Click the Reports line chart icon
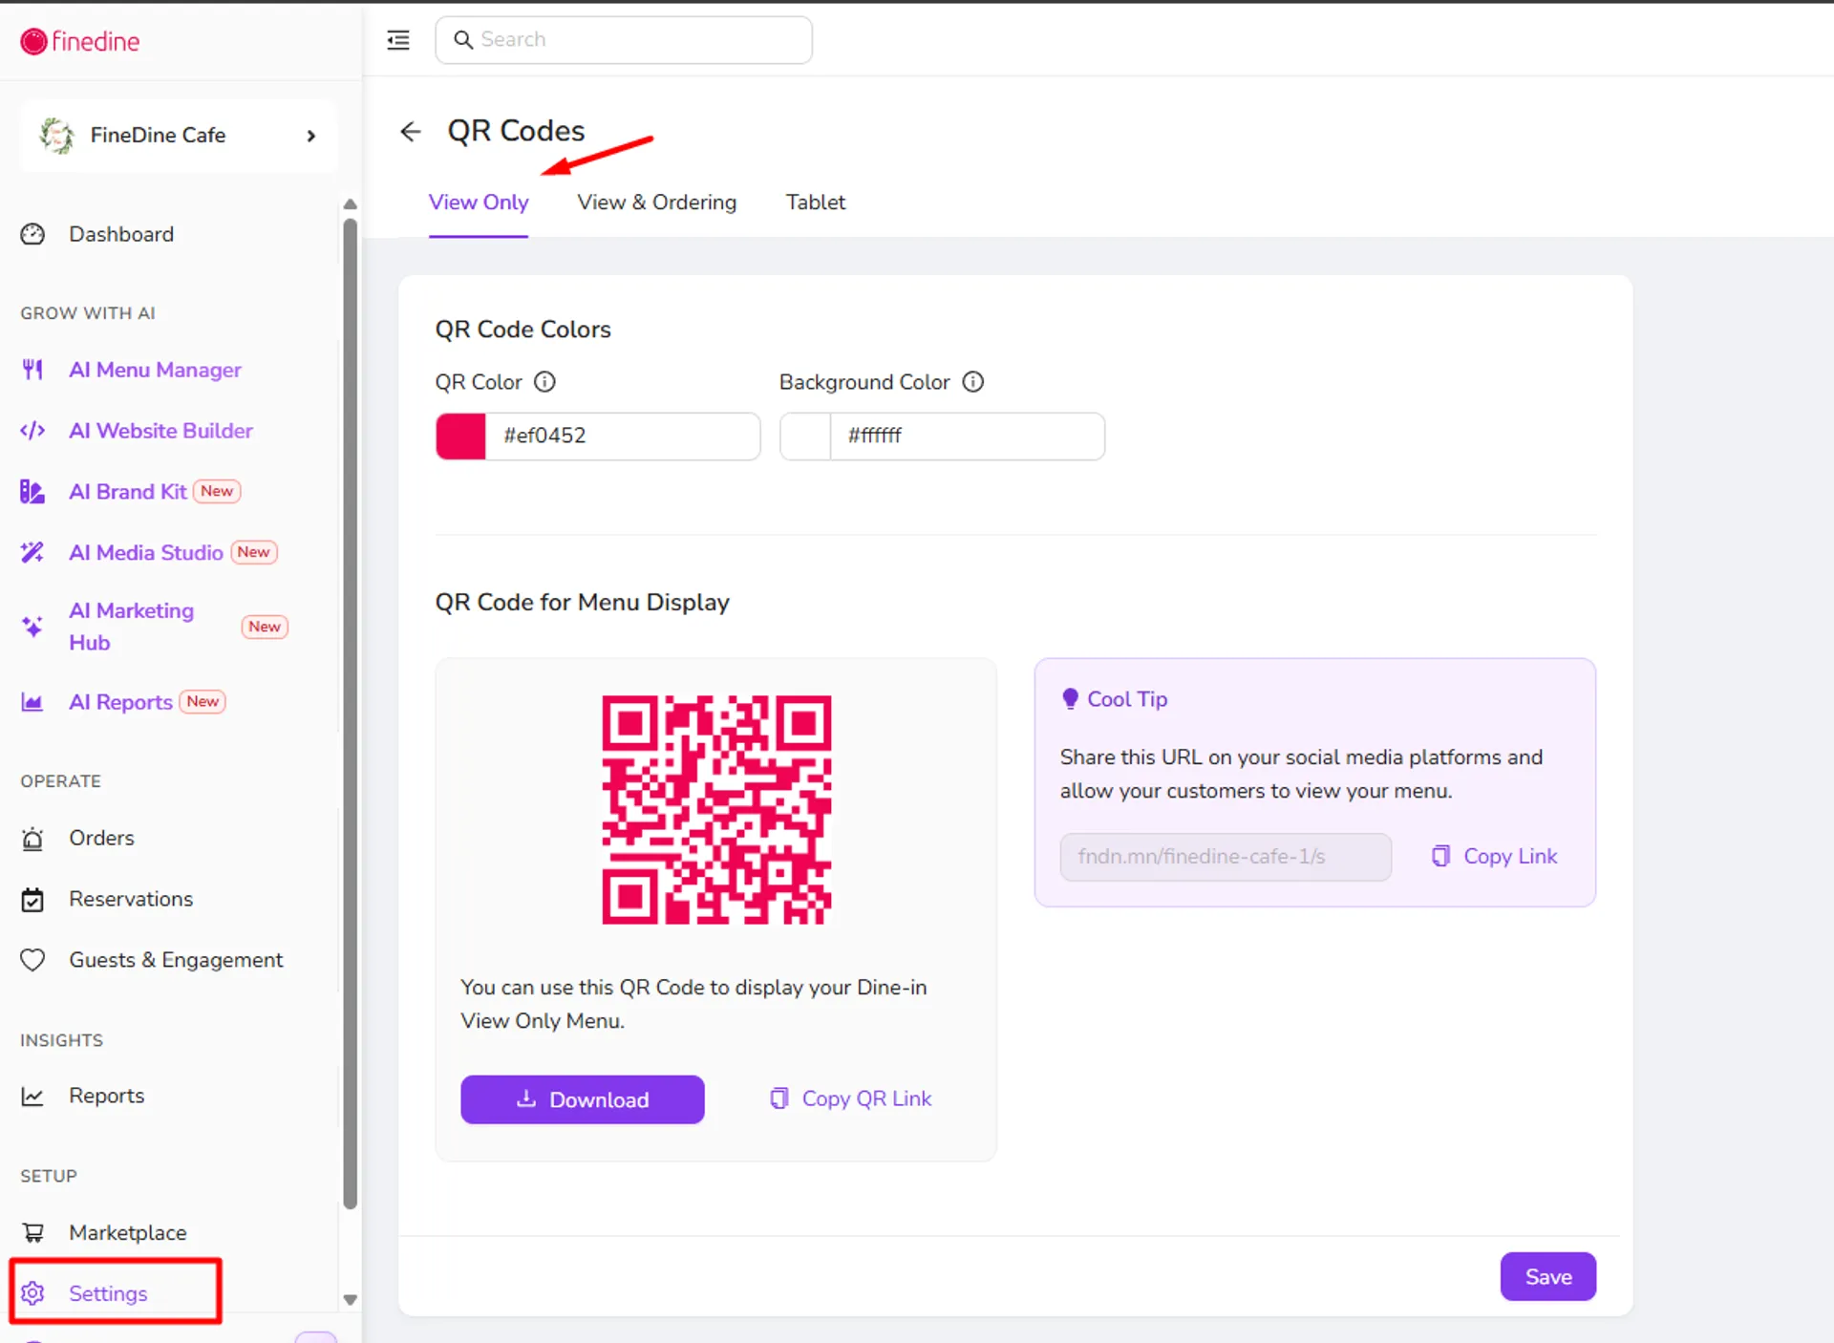 click(x=32, y=1097)
